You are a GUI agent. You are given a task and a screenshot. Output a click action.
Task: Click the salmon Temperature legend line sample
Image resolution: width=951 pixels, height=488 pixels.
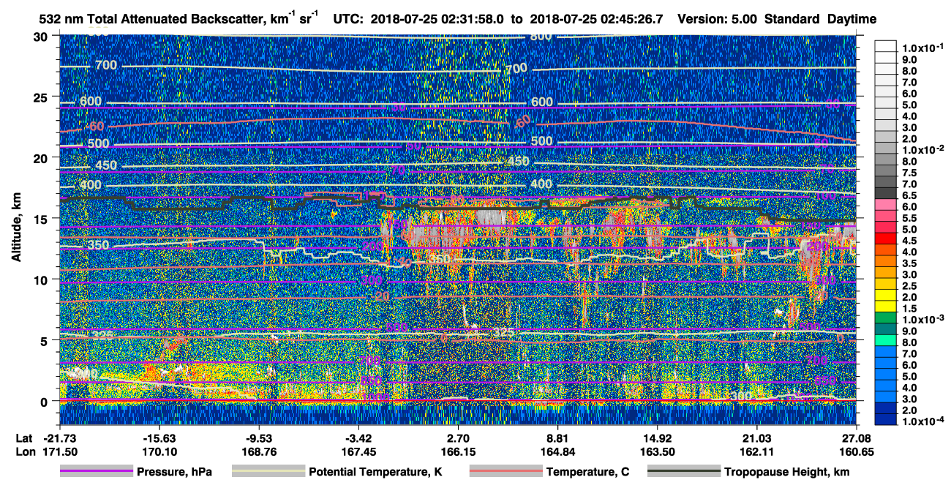pyautogui.click(x=506, y=472)
